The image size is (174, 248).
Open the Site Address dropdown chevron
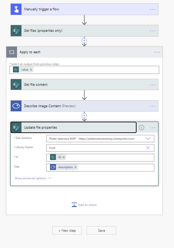(148, 139)
